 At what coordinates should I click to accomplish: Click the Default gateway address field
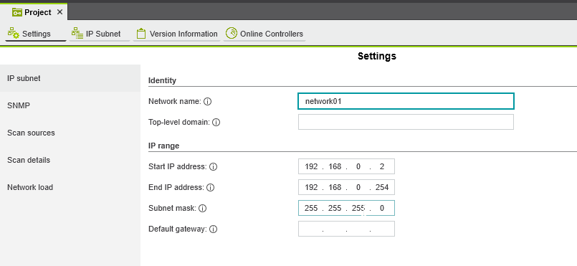(x=346, y=229)
